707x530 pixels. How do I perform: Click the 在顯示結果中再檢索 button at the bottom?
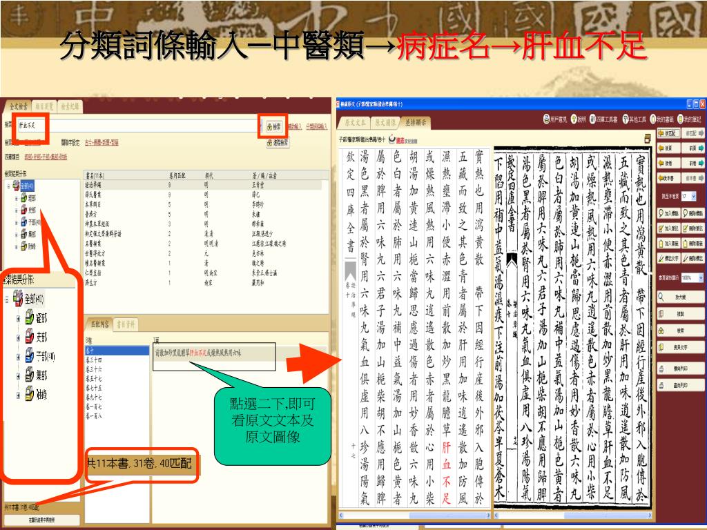coord(41,520)
